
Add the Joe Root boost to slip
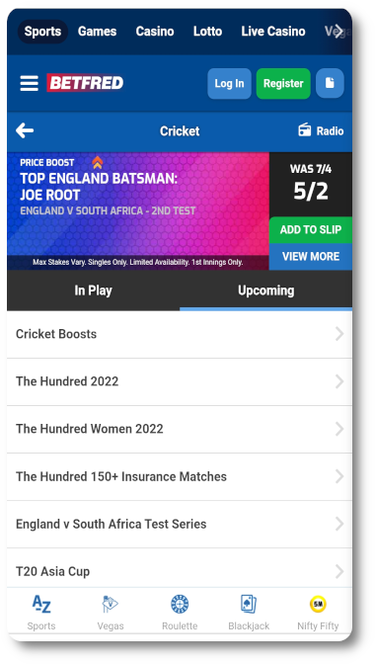[x=311, y=230]
